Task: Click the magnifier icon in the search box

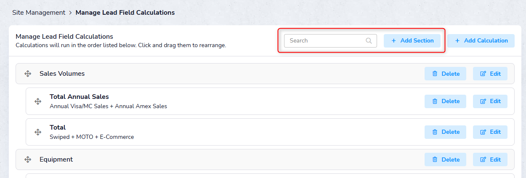Action: (369, 41)
